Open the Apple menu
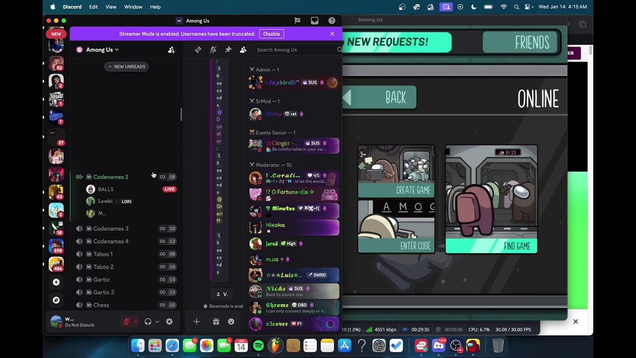 point(53,7)
